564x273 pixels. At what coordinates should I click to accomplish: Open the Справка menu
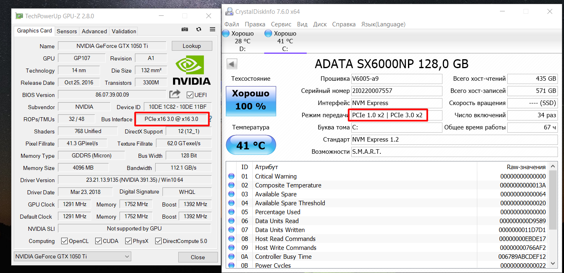tap(344, 24)
